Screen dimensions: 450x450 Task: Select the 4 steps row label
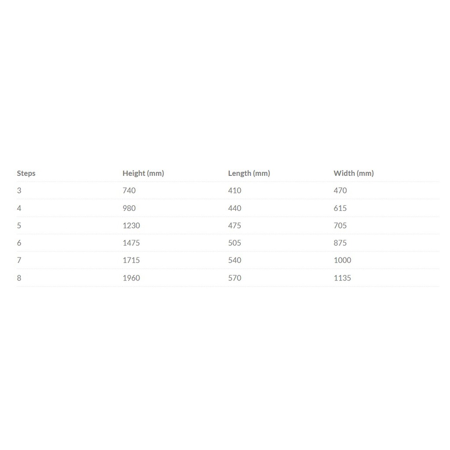(19, 208)
